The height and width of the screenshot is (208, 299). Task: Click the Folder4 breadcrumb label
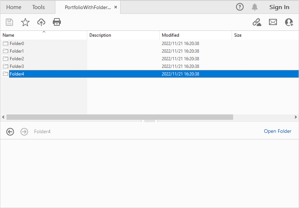tap(42, 131)
